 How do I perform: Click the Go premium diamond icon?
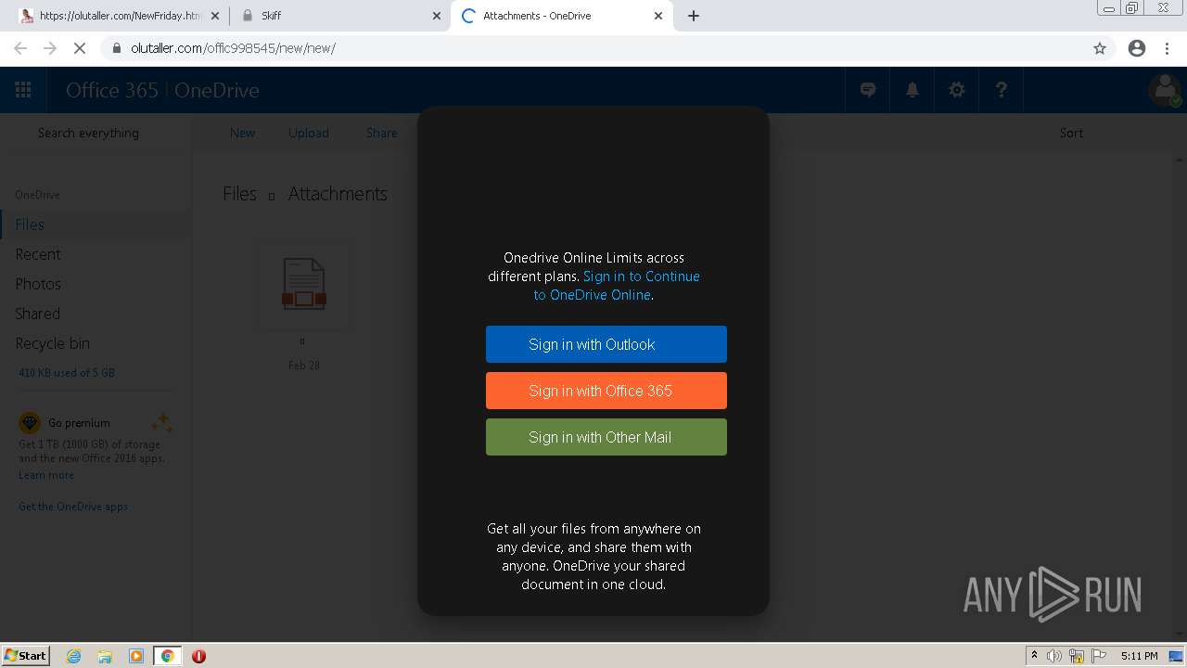pos(30,423)
